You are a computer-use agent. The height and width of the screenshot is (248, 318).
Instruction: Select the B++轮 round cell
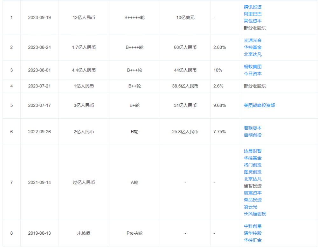click(x=135, y=86)
